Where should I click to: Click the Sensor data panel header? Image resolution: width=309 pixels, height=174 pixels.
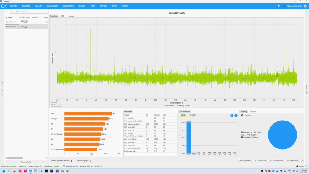(x=128, y=112)
